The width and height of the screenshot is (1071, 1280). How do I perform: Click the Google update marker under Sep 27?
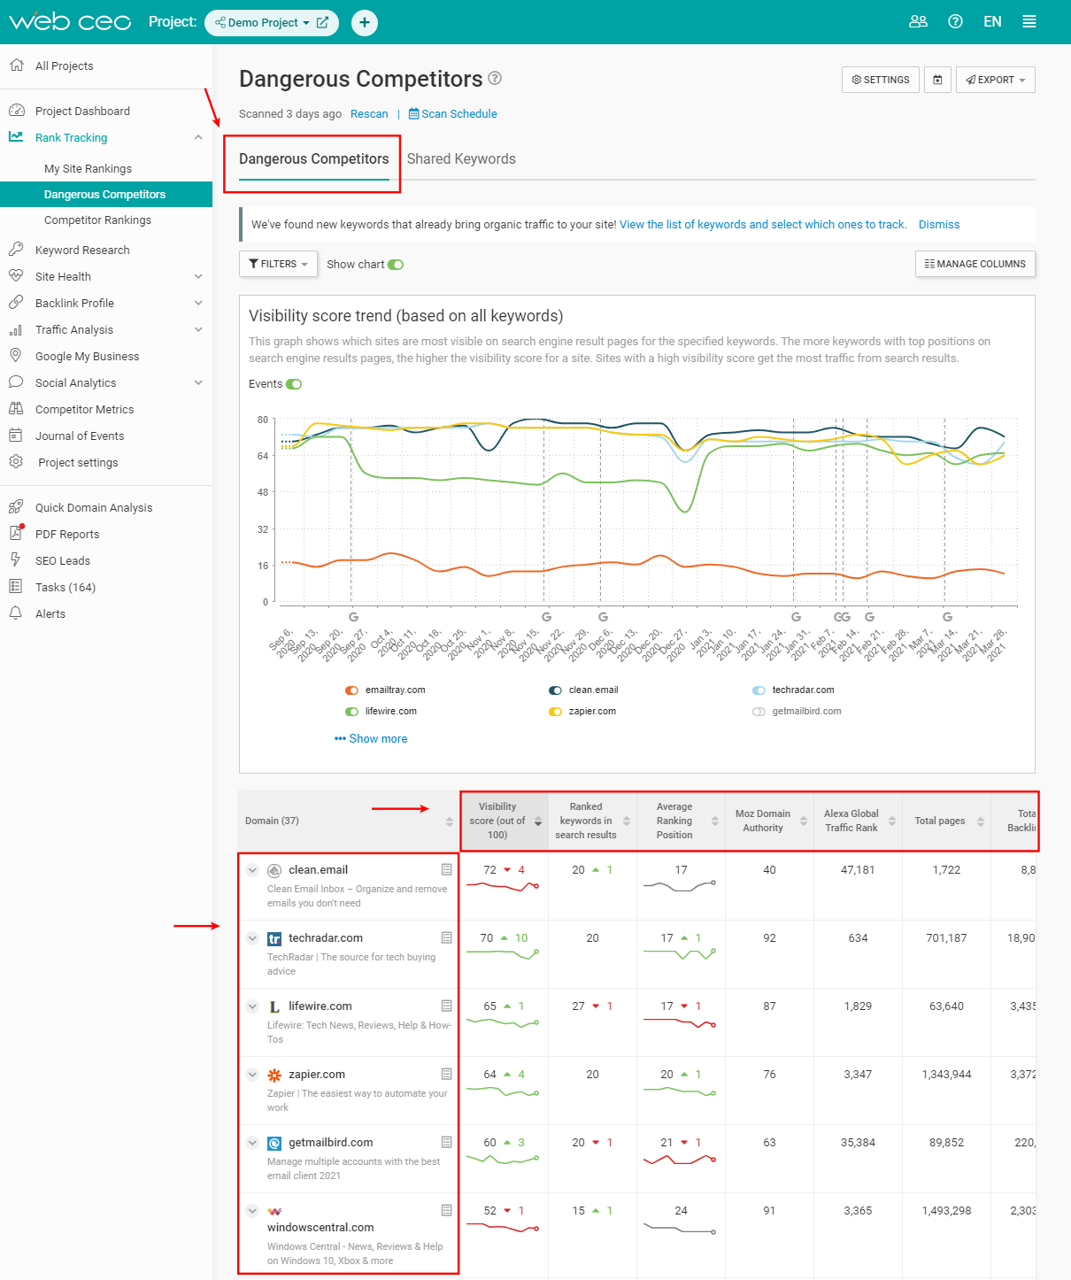[x=353, y=617]
